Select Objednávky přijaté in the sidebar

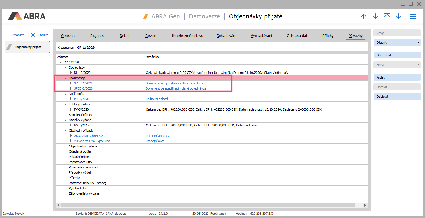coord(27,47)
